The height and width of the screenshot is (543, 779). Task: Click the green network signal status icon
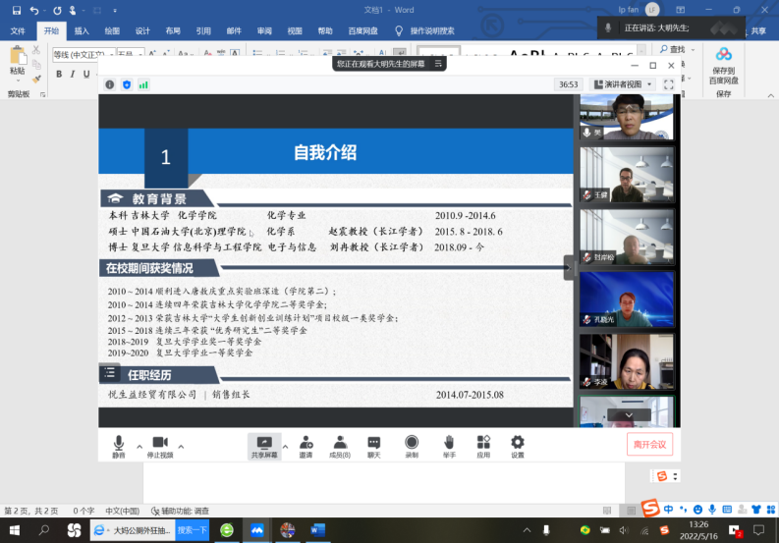click(x=143, y=85)
